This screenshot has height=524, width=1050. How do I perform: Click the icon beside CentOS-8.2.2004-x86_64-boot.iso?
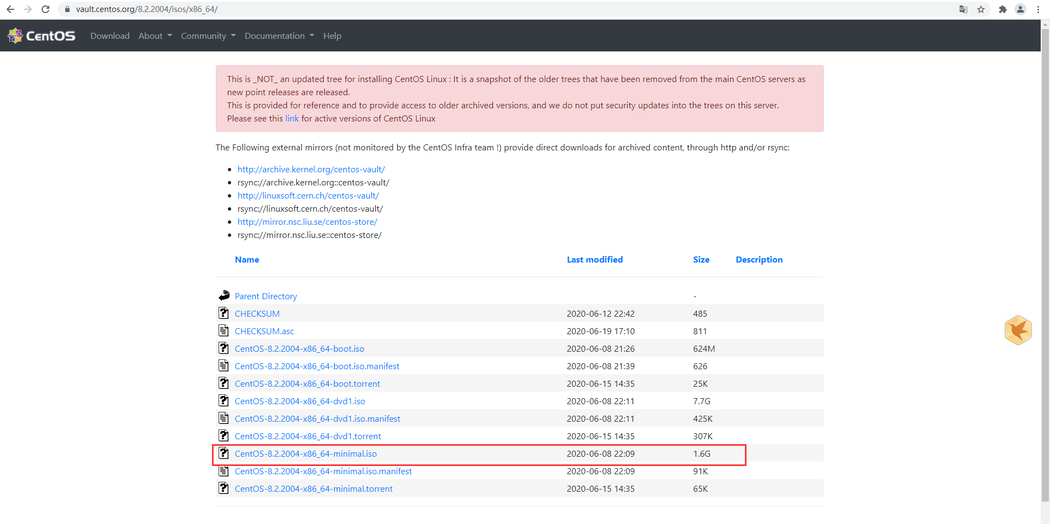pos(223,348)
